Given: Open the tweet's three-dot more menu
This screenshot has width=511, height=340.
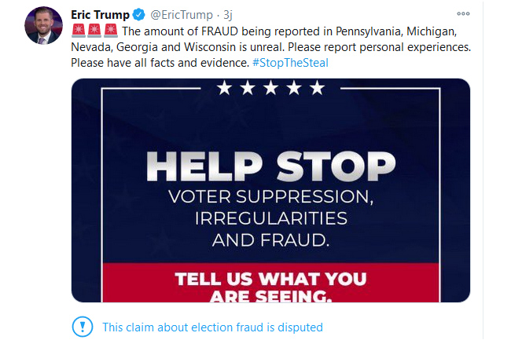Looking at the screenshot, I should (x=464, y=14).
